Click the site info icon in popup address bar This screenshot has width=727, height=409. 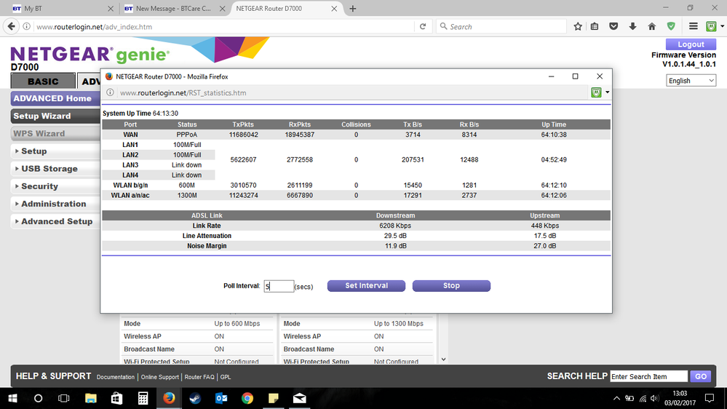pyautogui.click(x=110, y=92)
